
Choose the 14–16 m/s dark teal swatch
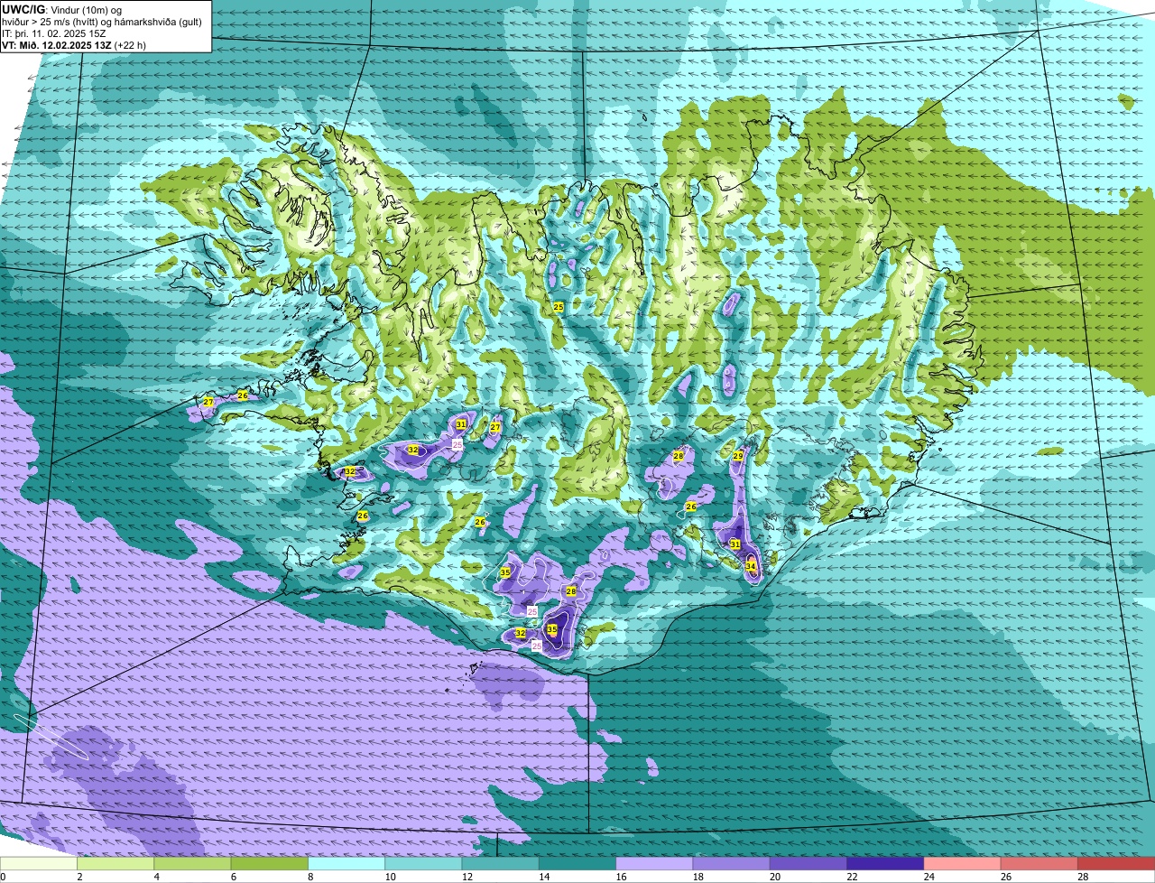click(x=577, y=863)
